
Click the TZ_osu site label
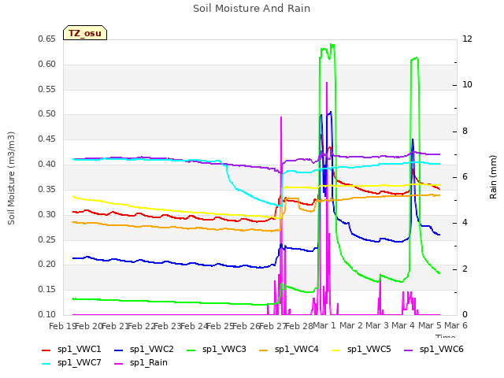(x=85, y=33)
